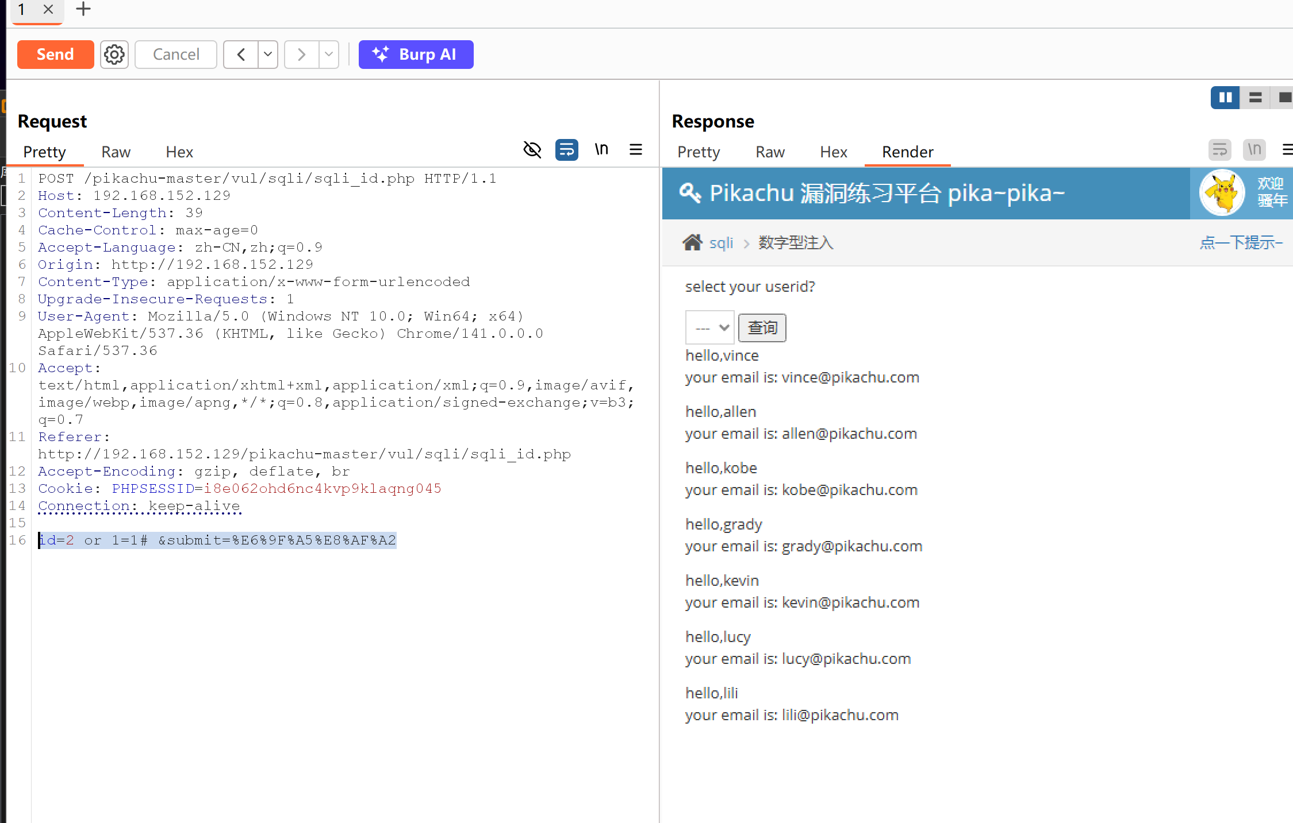1293x823 pixels.
Task: Expand dropdown next to forward arrow
Action: [x=329, y=55]
